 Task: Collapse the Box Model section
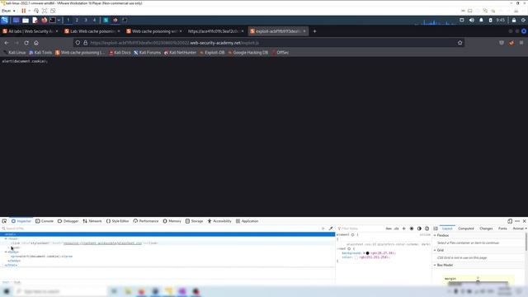tap(435, 265)
